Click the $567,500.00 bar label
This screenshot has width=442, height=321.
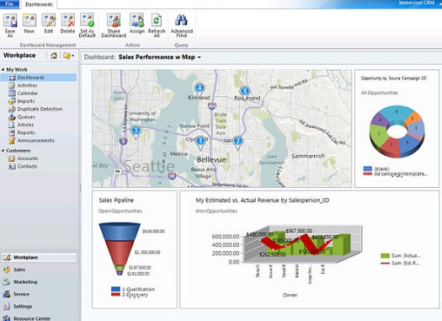click(299, 231)
